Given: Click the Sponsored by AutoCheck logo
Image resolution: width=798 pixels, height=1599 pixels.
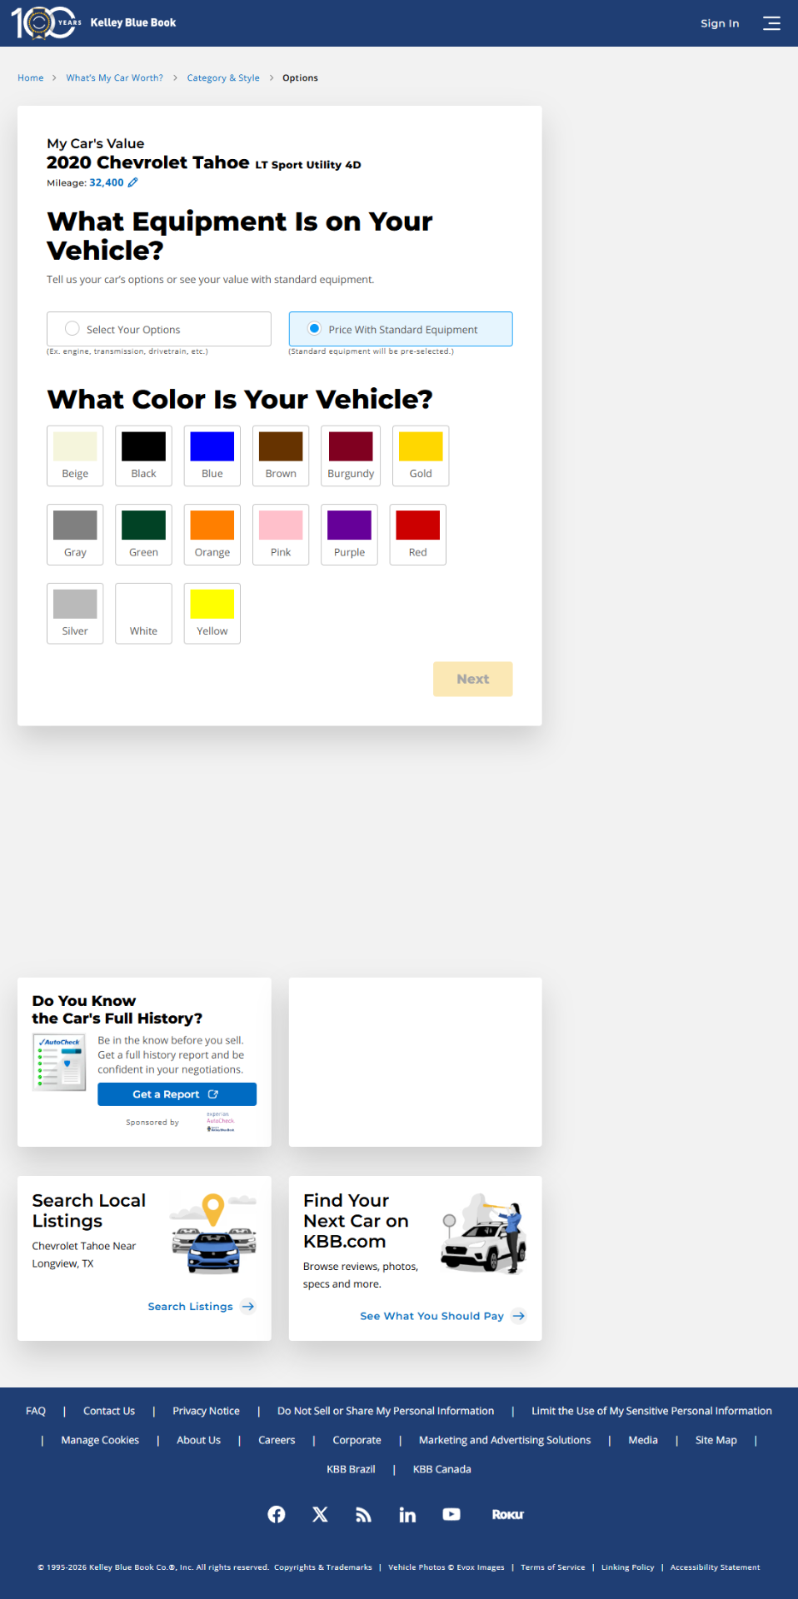Looking at the screenshot, I should [x=221, y=1122].
